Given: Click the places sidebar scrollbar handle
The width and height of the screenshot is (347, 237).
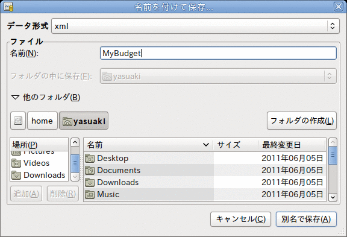Looking at the screenshot, I should coord(75,163).
